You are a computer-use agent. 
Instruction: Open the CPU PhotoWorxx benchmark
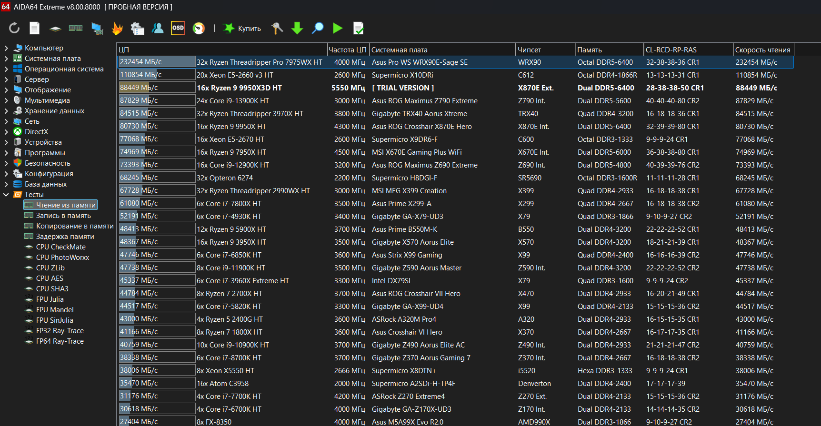pyautogui.click(x=57, y=258)
